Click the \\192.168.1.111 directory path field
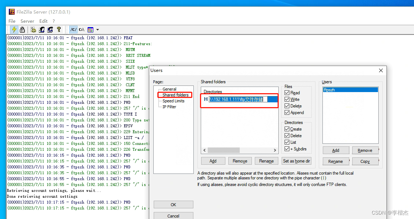 [238, 99]
